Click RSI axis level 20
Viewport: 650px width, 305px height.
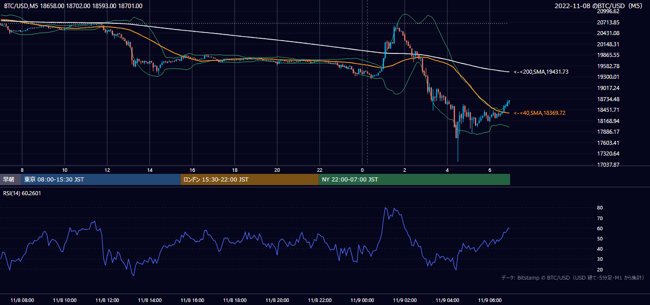coord(600,269)
